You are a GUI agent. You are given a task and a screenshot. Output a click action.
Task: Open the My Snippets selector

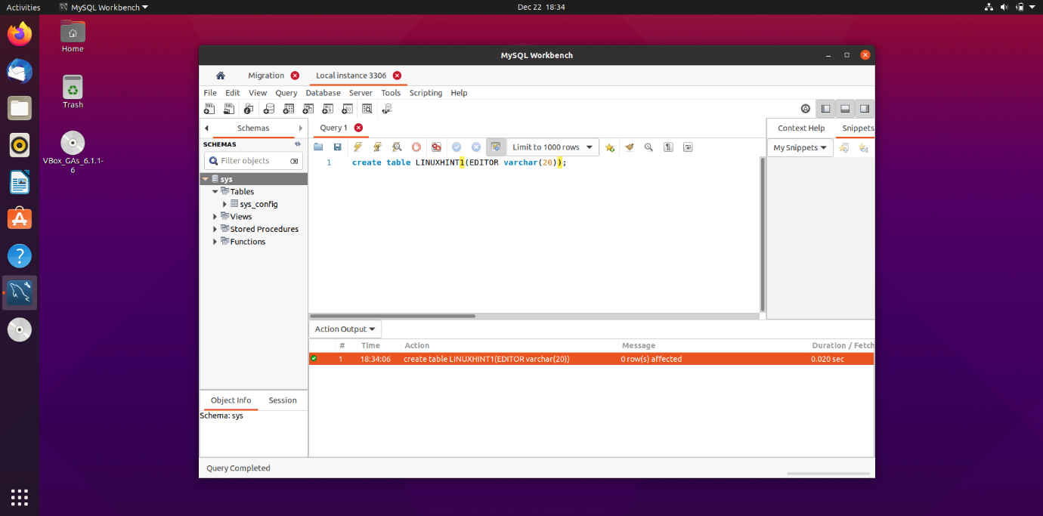(798, 147)
